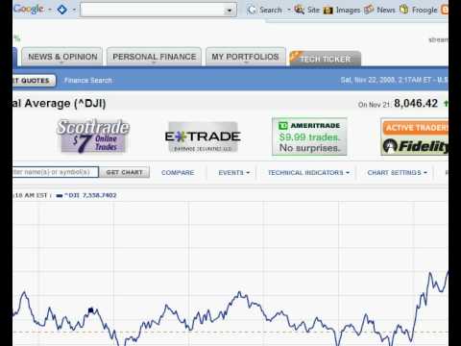Select the Finance Search option
This screenshot has width=461, height=346.
[x=88, y=81]
